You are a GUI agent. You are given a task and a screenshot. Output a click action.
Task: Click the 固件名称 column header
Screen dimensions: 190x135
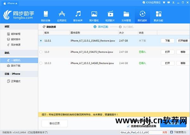point(94,33)
